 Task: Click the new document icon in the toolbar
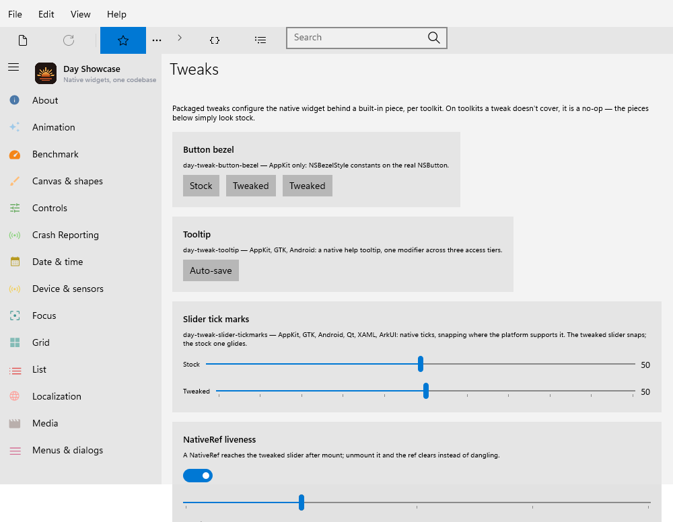tap(23, 40)
